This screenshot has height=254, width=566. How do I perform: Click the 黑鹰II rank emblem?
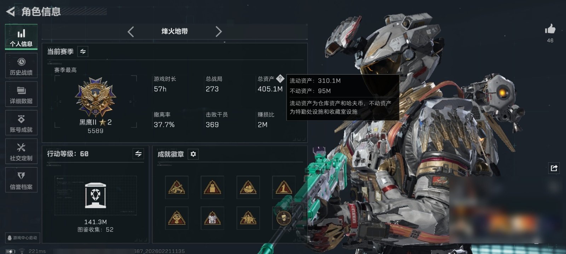click(x=96, y=98)
